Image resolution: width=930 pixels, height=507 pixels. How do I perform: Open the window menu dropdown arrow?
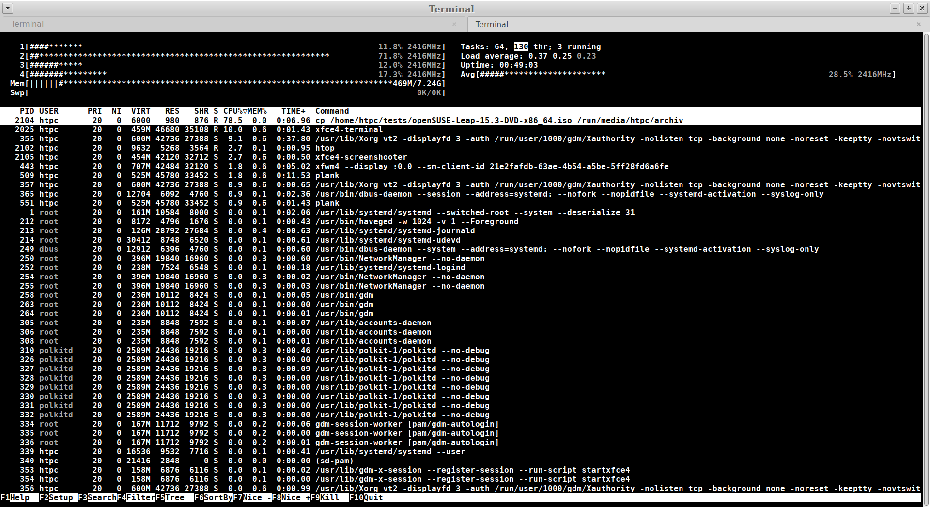coord(8,8)
